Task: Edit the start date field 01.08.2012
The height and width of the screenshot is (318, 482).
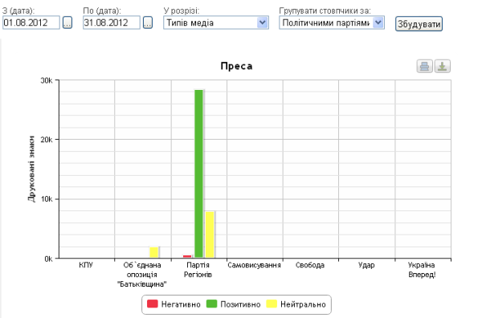Action: pyautogui.click(x=31, y=22)
